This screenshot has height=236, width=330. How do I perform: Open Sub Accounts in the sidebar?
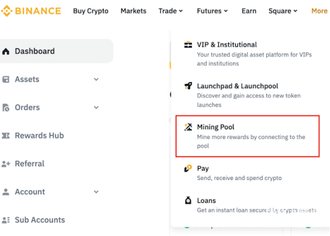34,220
